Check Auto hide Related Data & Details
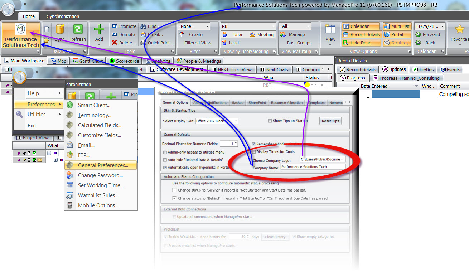The image size is (469, 271). pos(165,160)
